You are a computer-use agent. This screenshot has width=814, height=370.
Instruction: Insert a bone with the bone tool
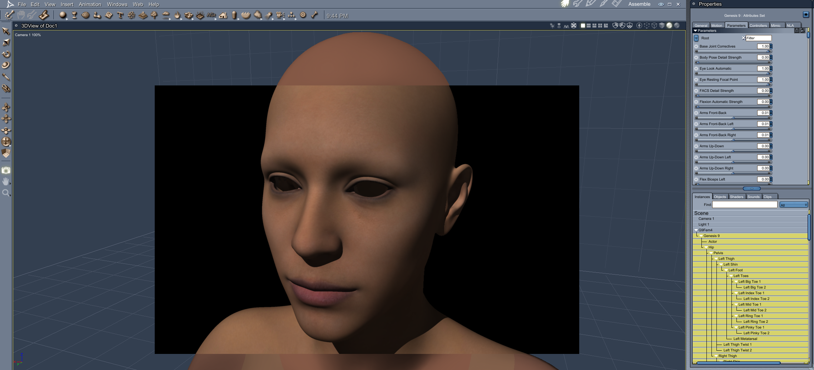click(314, 15)
